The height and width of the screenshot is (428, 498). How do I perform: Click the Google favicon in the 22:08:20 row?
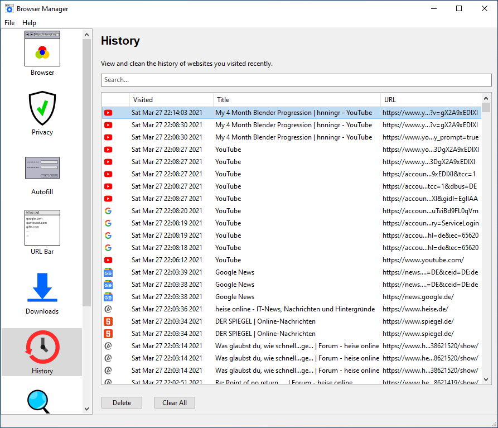tap(108, 211)
